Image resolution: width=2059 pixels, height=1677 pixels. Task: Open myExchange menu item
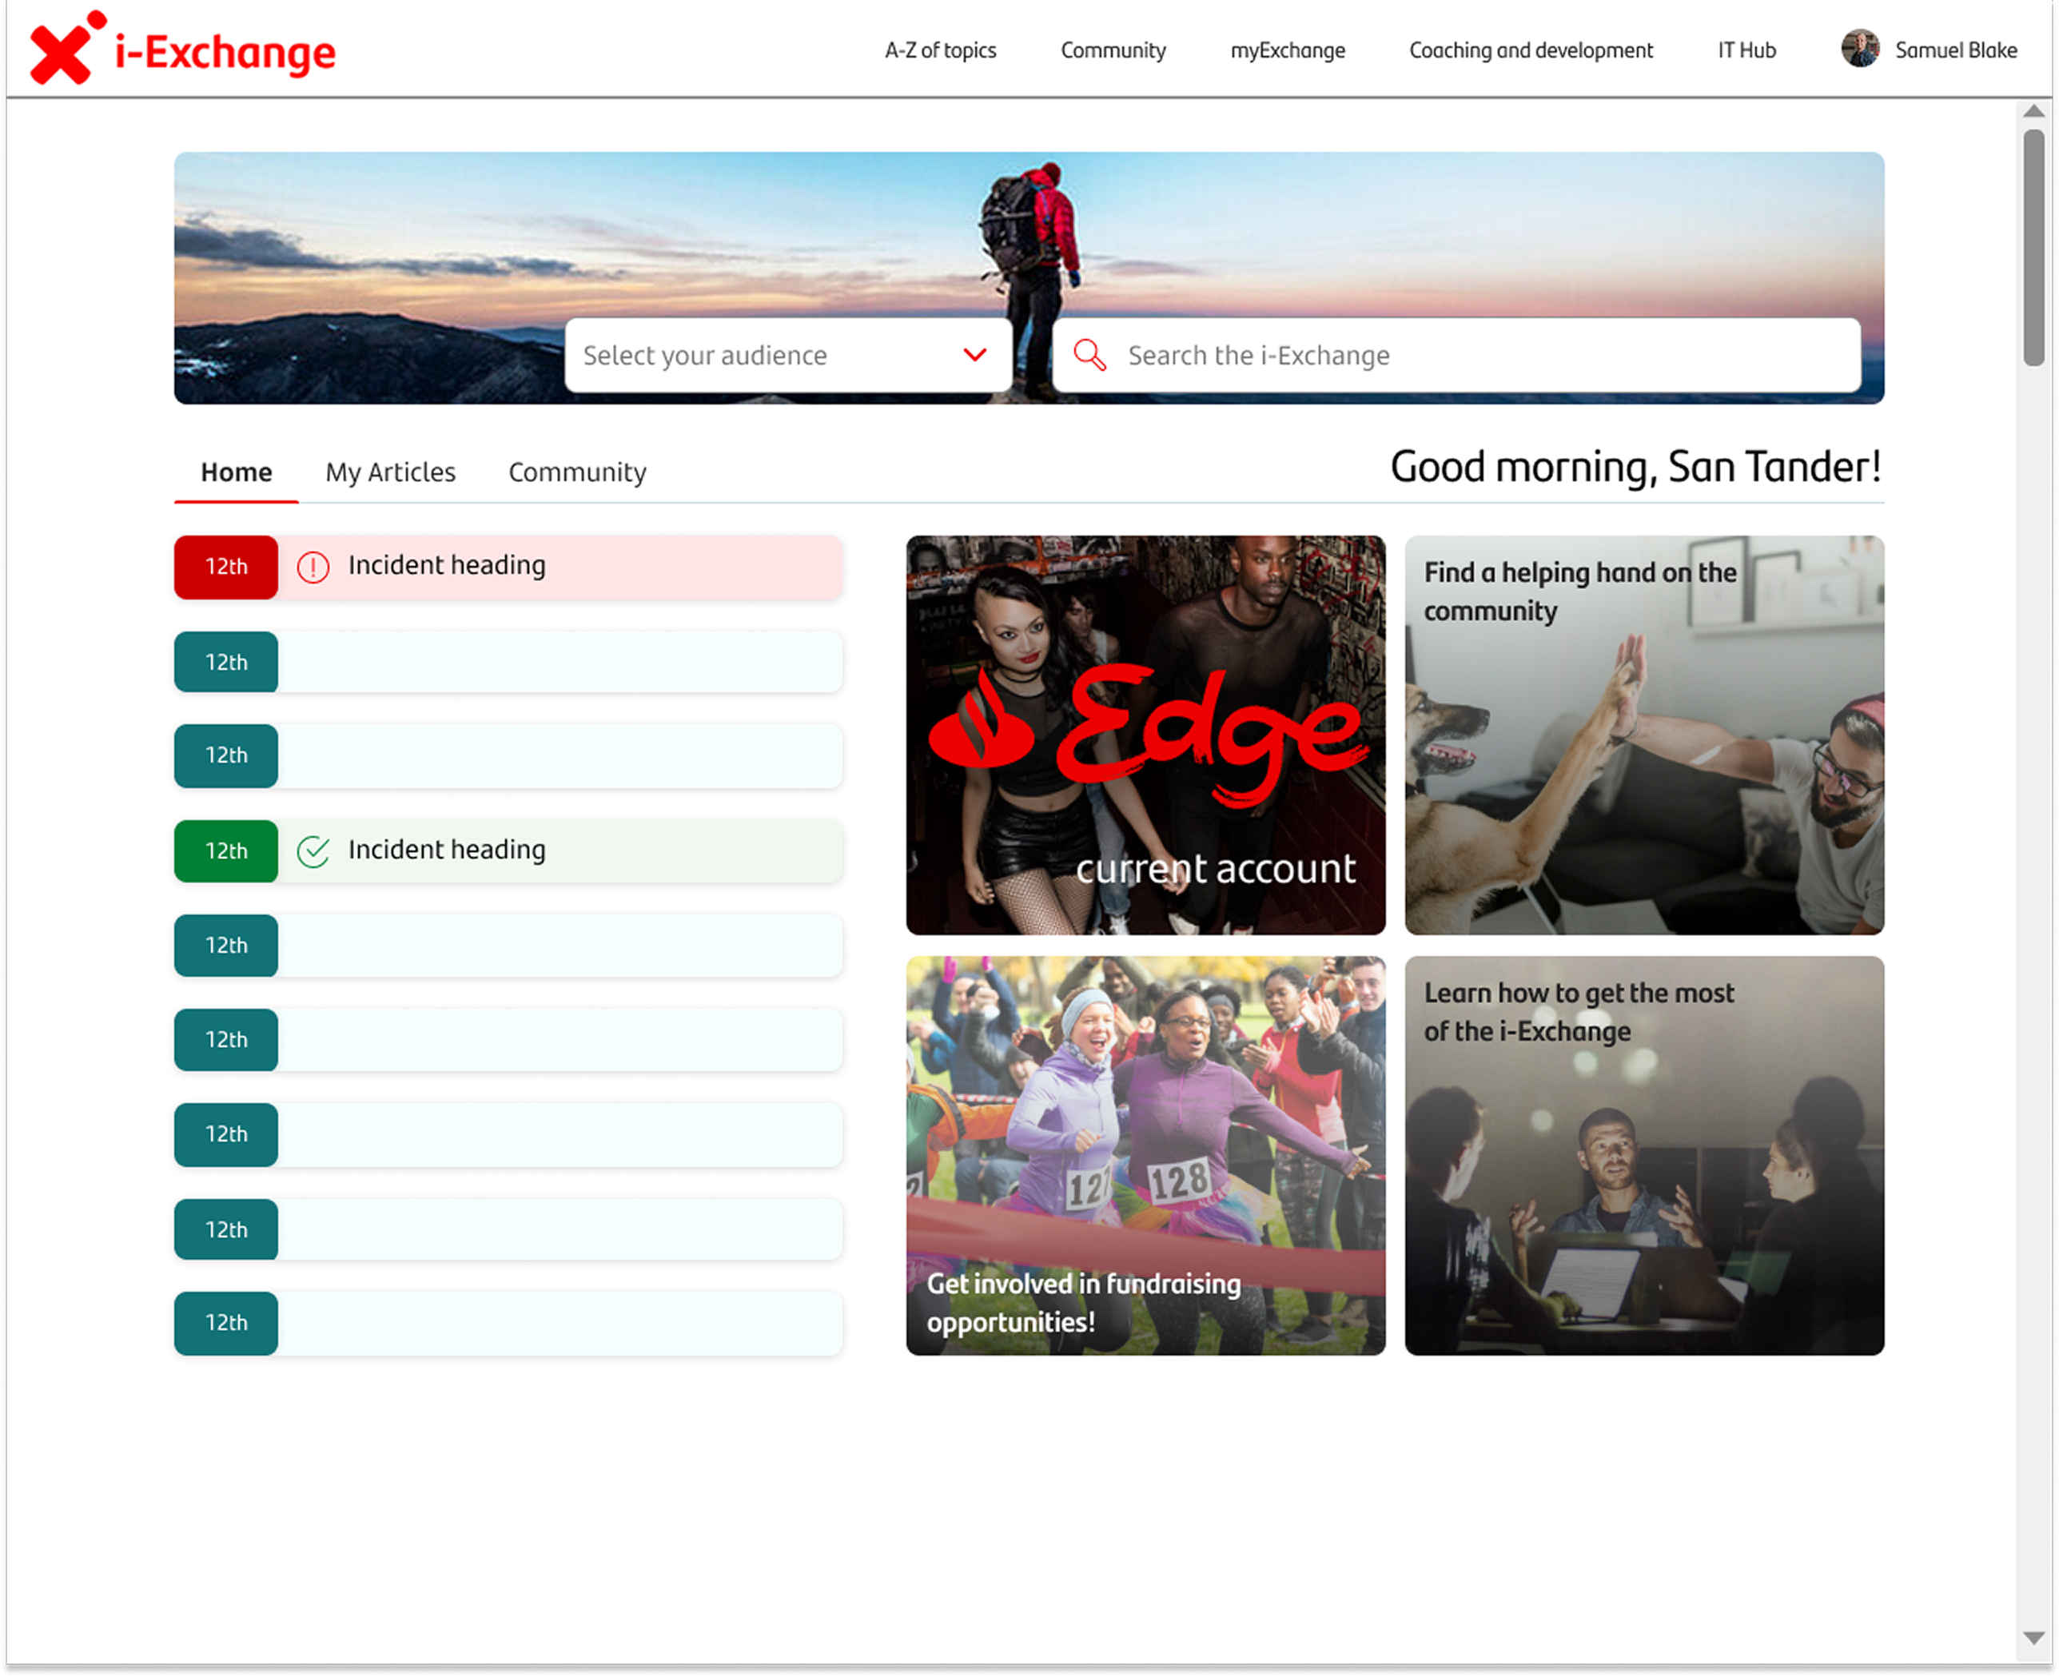pos(1288,50)
